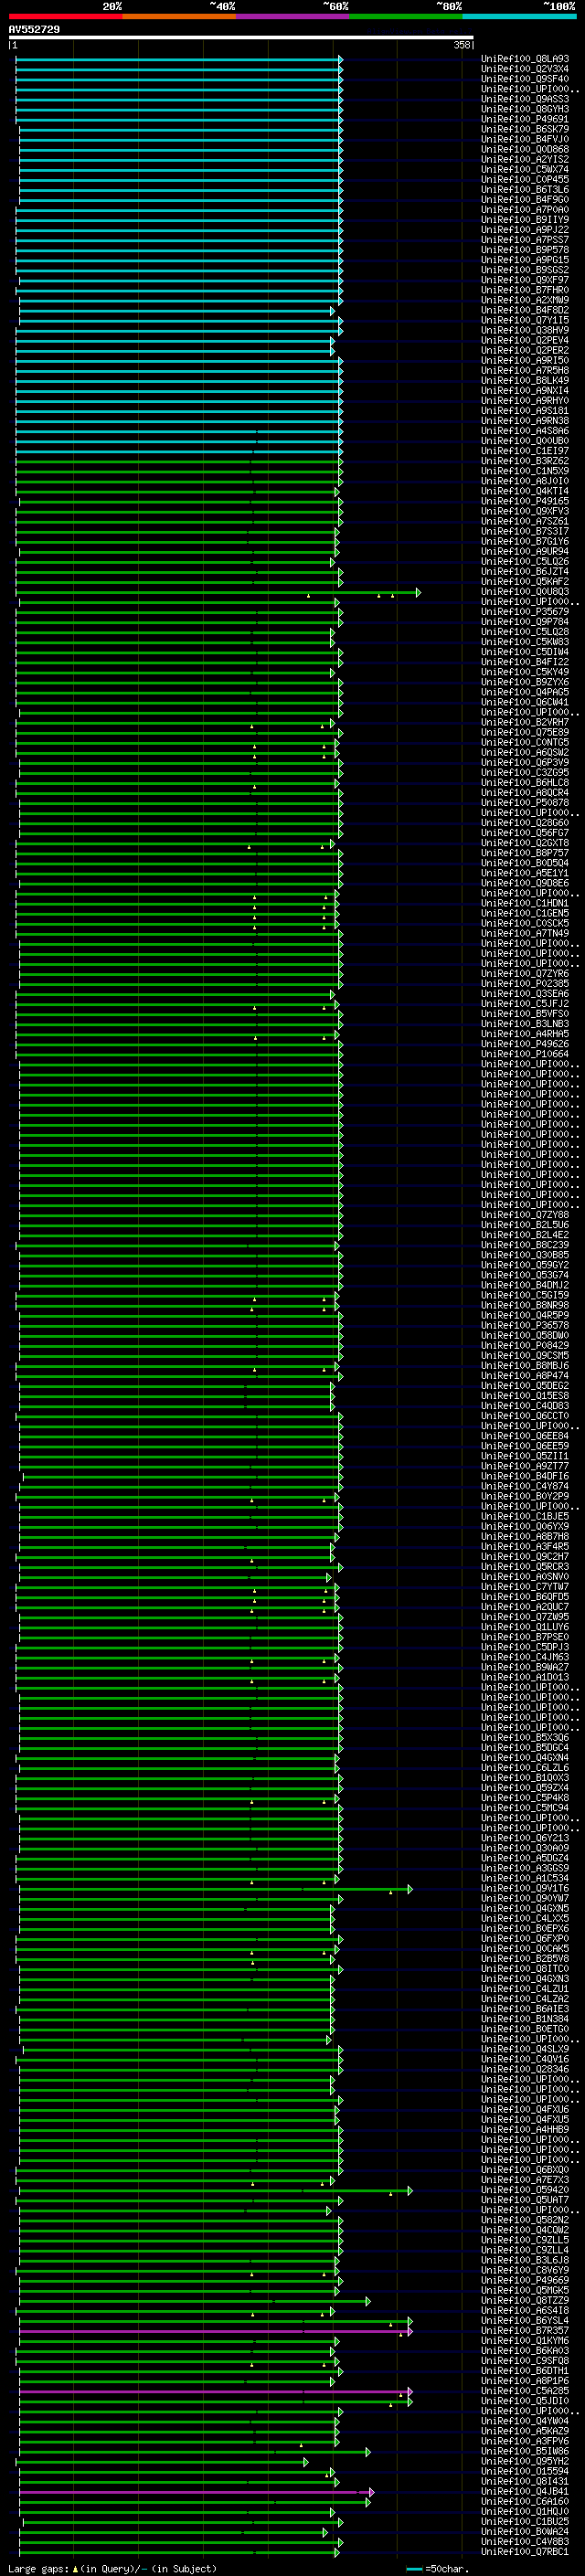This screenshot has height=2576, width=585.
Task: Click the long green alignment bar of Q0U8Q3
Action: 217,592
